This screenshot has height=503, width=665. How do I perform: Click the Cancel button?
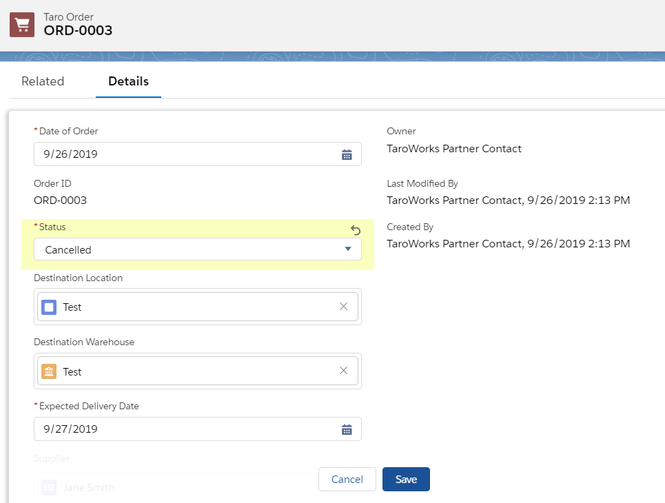click(x=347, y=479)
